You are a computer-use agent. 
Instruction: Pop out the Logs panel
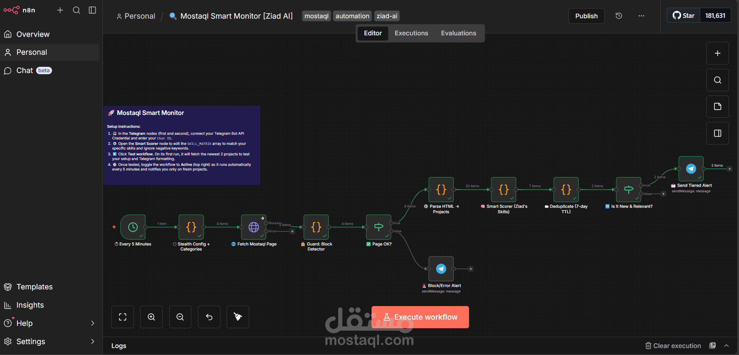pyautogui.click(x=713, y=346)
